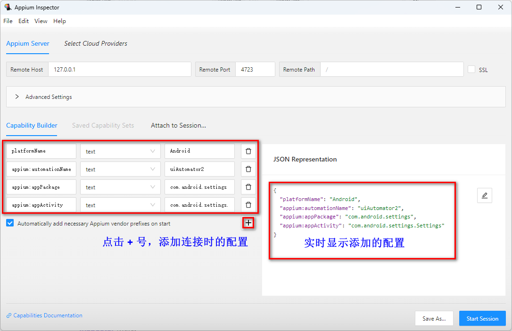Minimize the Appium Inspector window
This screenshot has width=512, height=331.
458,7
